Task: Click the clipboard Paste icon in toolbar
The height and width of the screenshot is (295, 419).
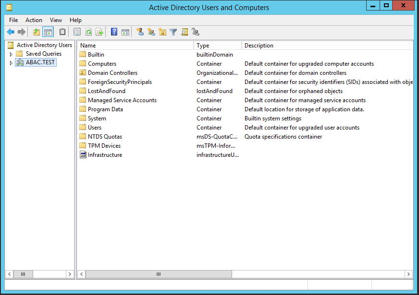Action: pos(62,32)
